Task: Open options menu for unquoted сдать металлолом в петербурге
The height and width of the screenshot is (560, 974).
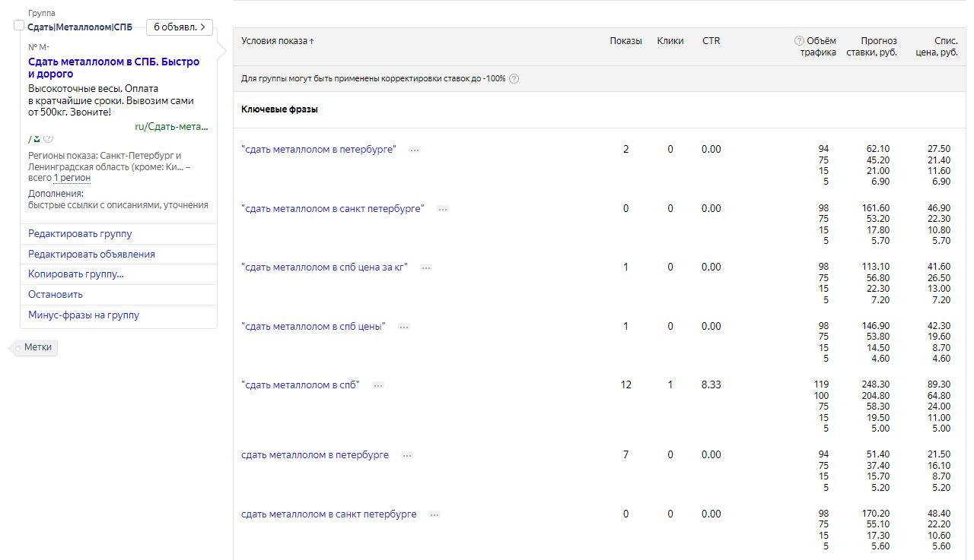Action: tap(407, 455)
